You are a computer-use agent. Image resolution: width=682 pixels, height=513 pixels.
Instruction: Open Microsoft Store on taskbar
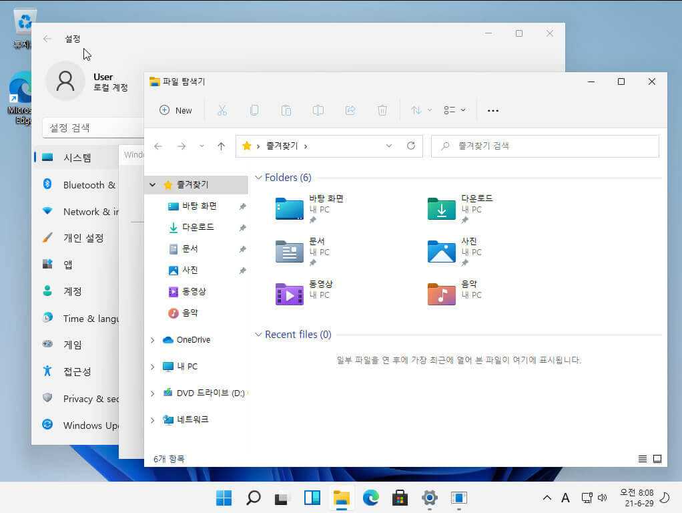(400, 498)
